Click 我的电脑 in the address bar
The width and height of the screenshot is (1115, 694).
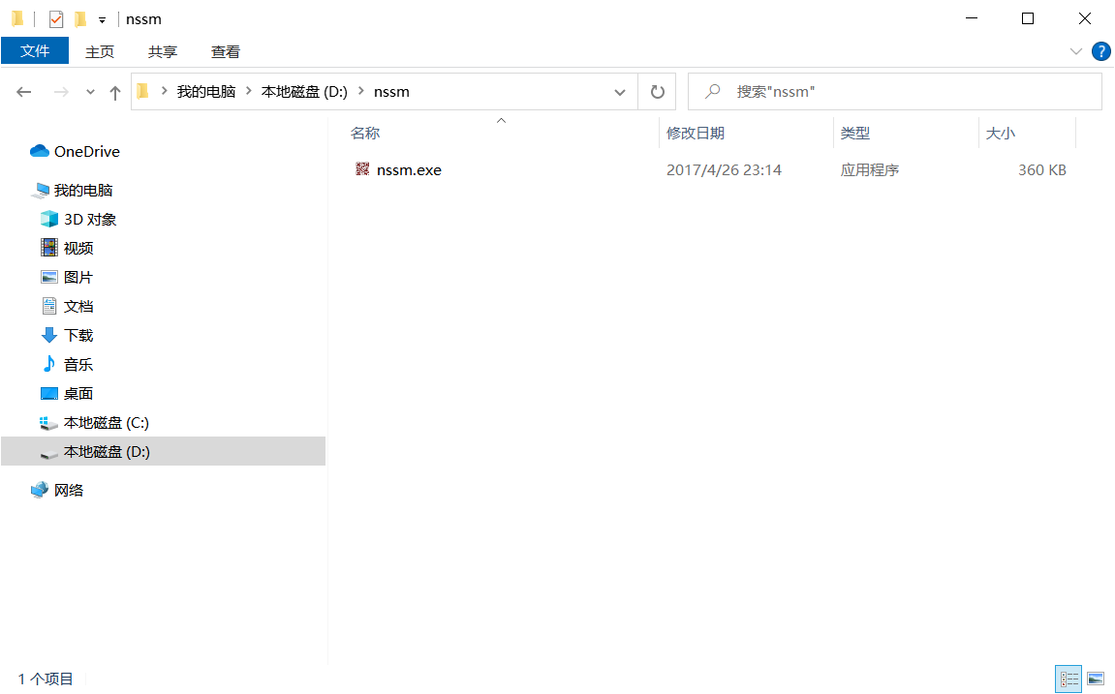pyautogui.click(x=206, y=92)
